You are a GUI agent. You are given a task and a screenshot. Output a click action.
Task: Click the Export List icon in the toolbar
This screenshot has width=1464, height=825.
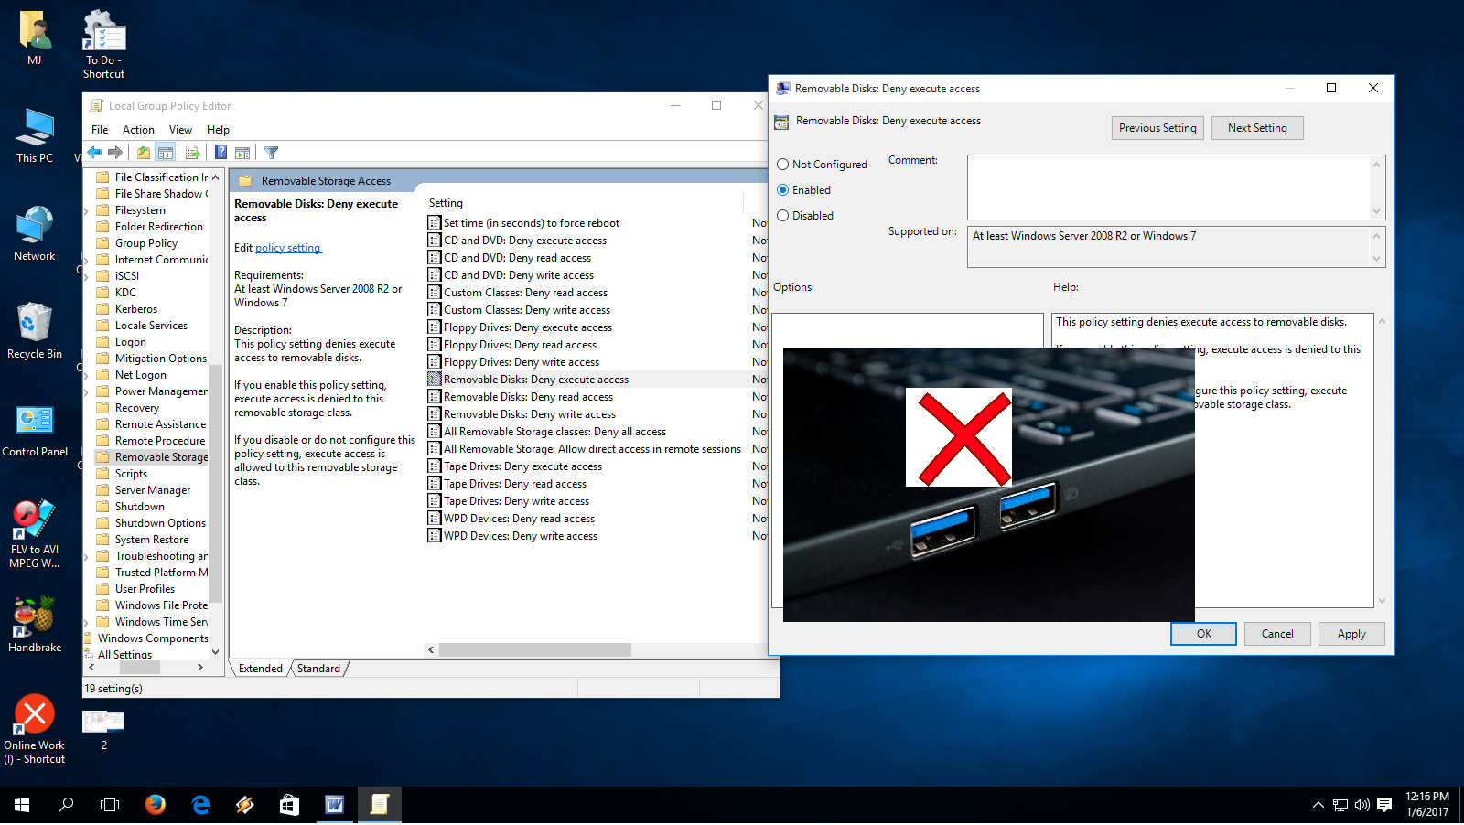point(192,152)
